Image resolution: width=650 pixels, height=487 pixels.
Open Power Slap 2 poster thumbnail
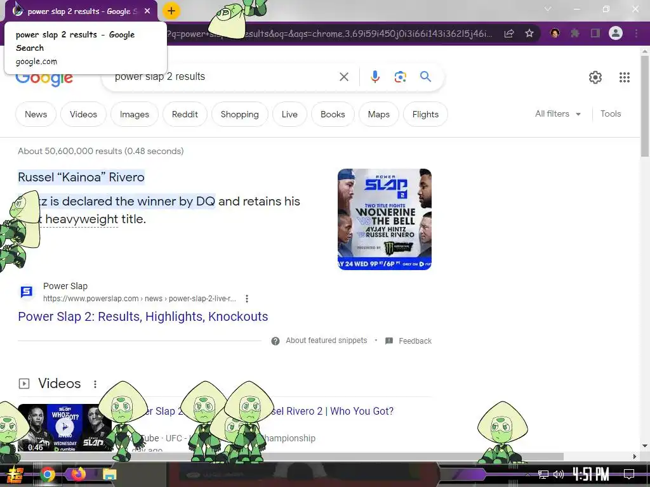[x=384, y=219]
